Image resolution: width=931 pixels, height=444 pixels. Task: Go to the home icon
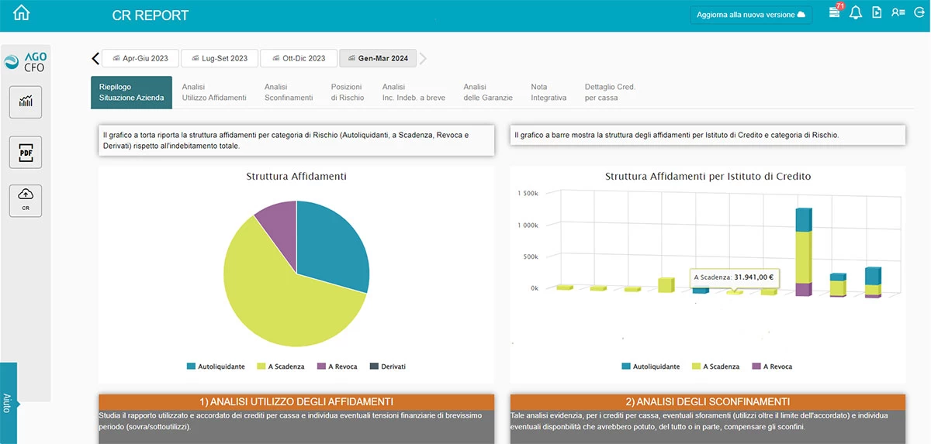(22, 13)
